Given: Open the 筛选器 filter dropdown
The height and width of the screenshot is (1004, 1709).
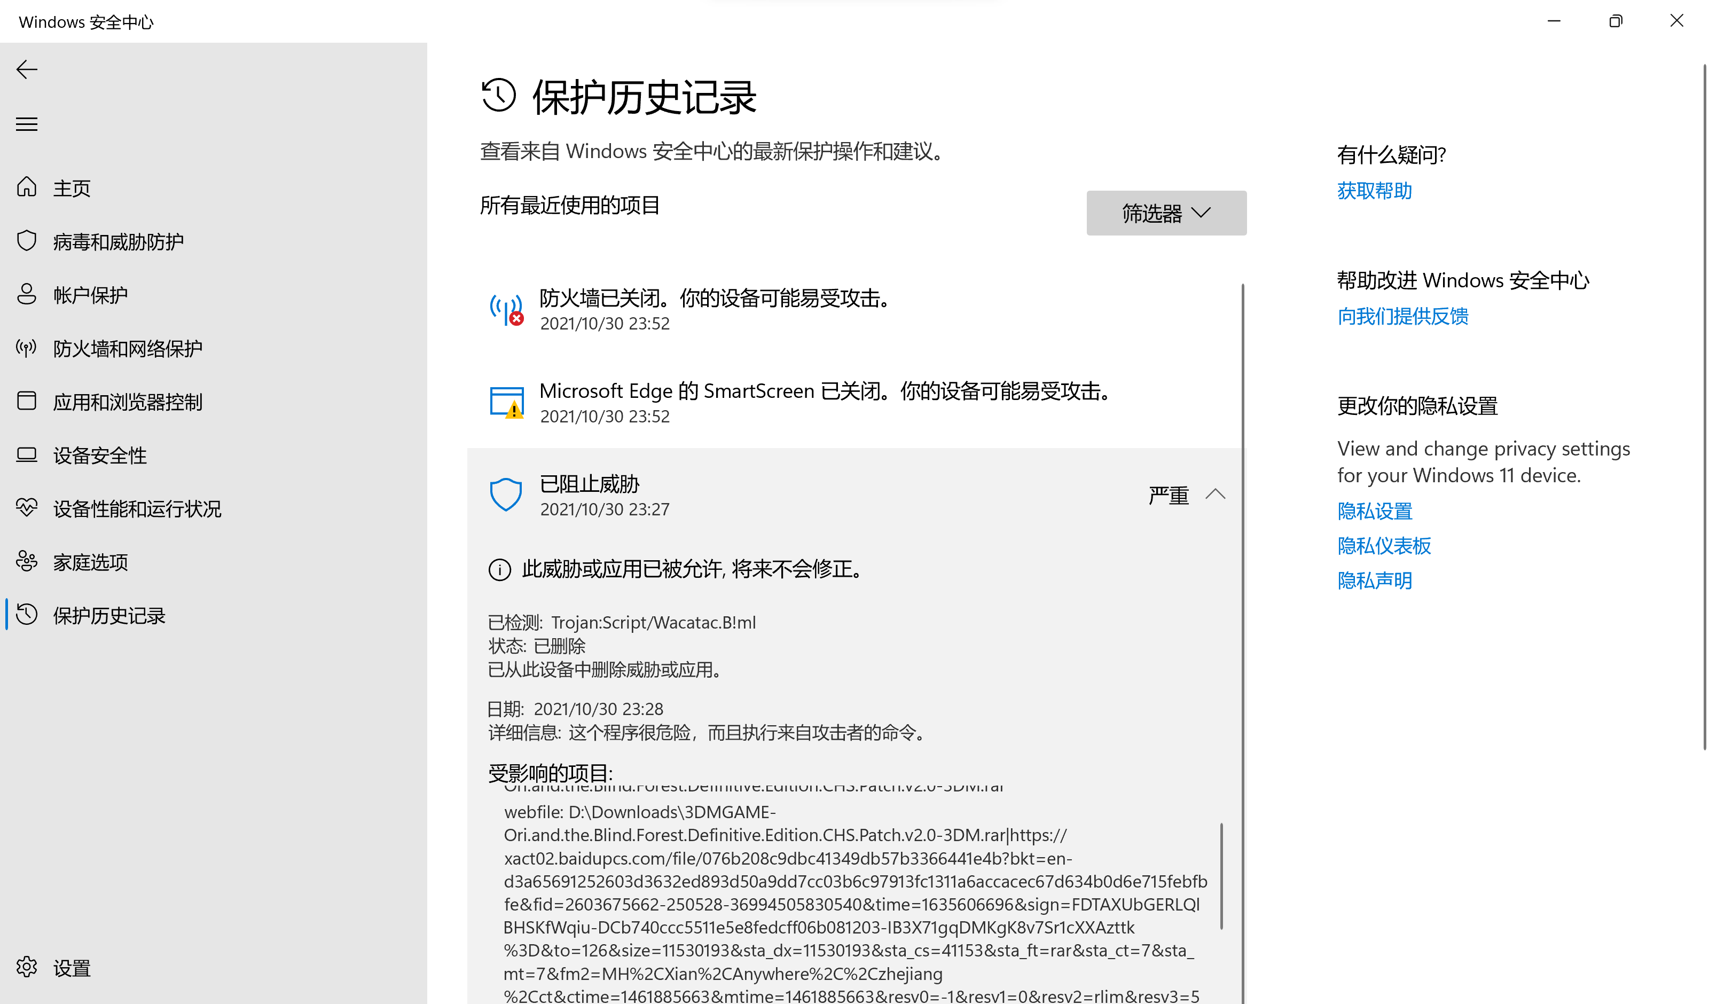Looking at the screenshot, I should pyautogui.click(x=1166, y=213).
